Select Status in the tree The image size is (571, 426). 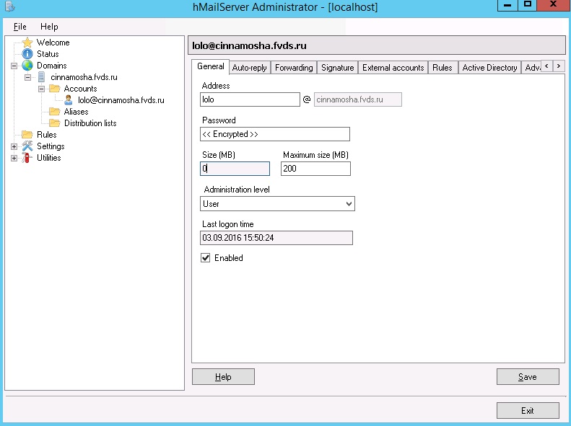tap(48, 54)
